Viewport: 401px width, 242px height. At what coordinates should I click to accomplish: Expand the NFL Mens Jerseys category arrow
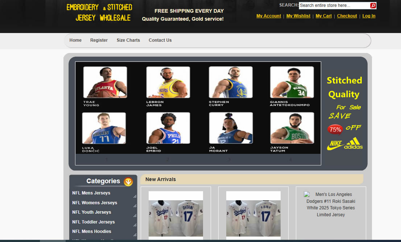tap(135, 196)
